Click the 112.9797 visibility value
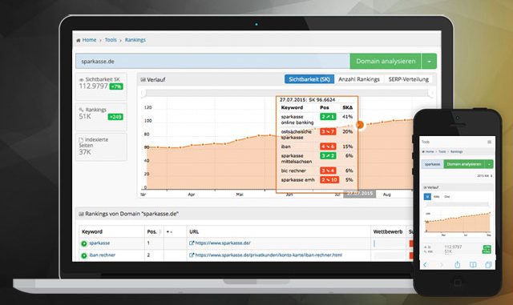Viewport: 513px width, 305px height. (93, 86)
